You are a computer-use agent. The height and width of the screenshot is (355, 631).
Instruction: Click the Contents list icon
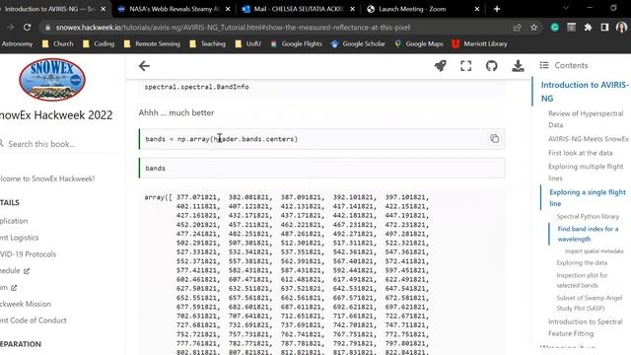[x=544, y=65]
